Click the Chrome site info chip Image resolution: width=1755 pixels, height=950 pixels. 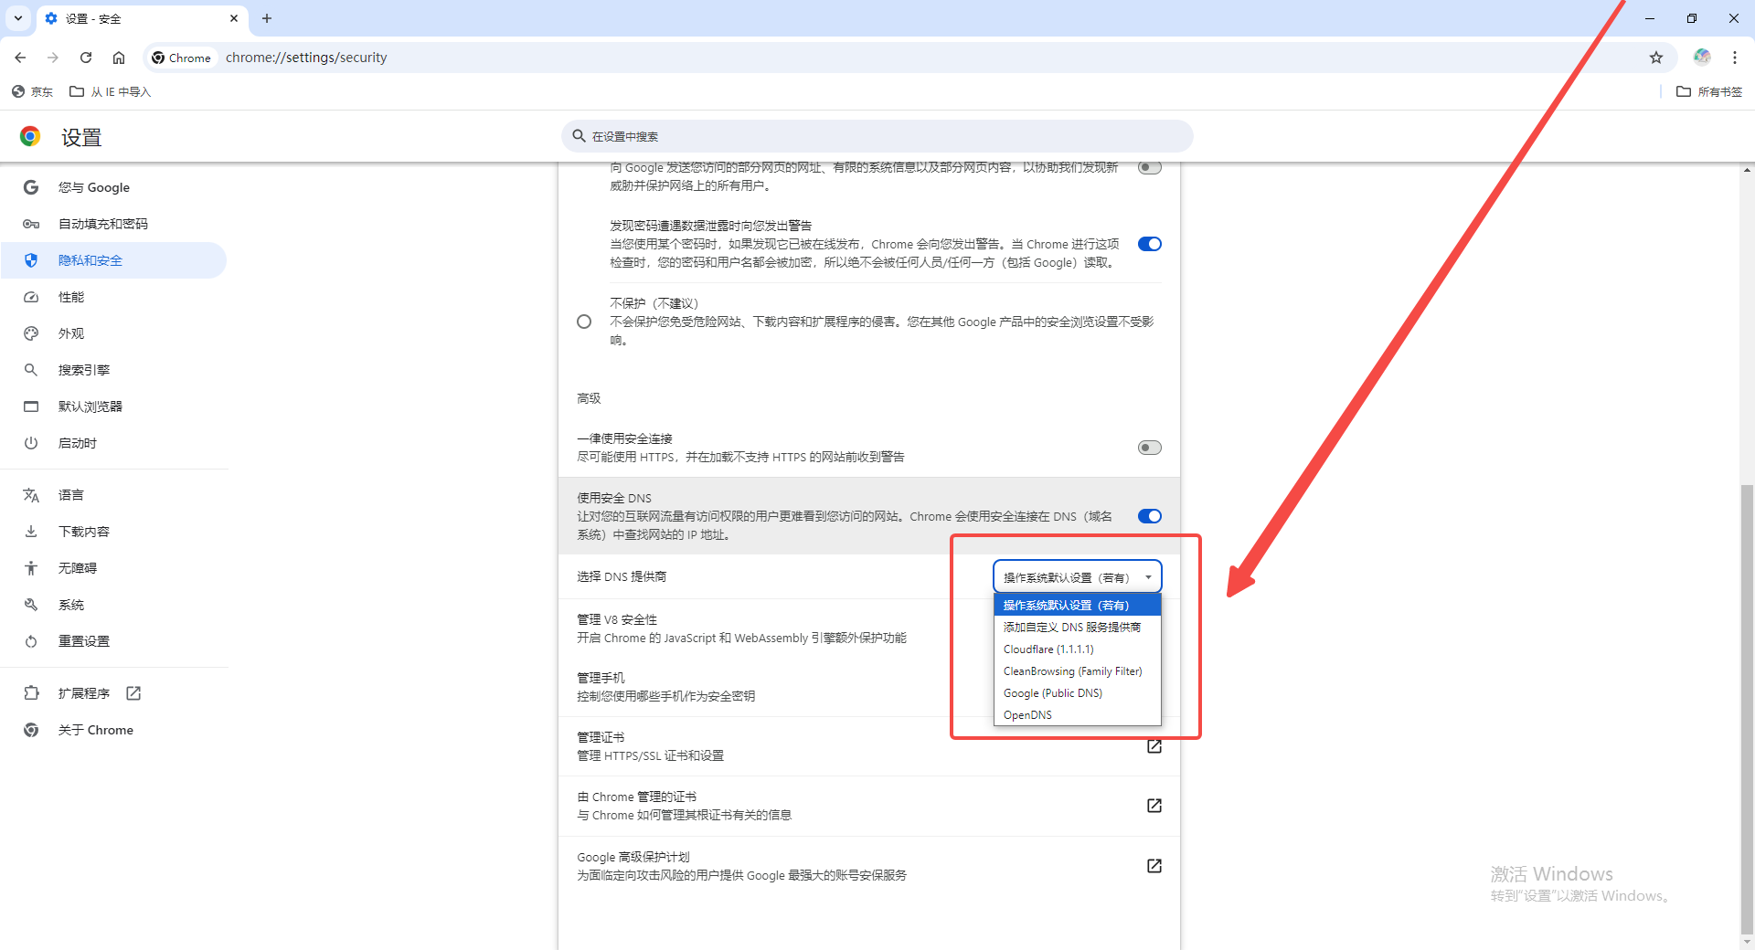coord(182,58)
